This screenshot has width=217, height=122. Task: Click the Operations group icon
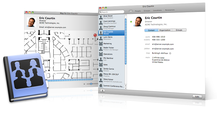coord(101,54)
